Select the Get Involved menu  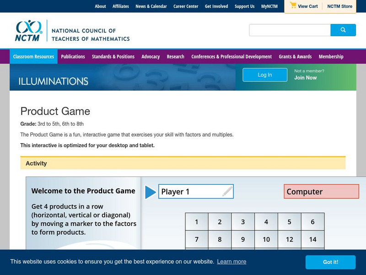tap(216, 6)
